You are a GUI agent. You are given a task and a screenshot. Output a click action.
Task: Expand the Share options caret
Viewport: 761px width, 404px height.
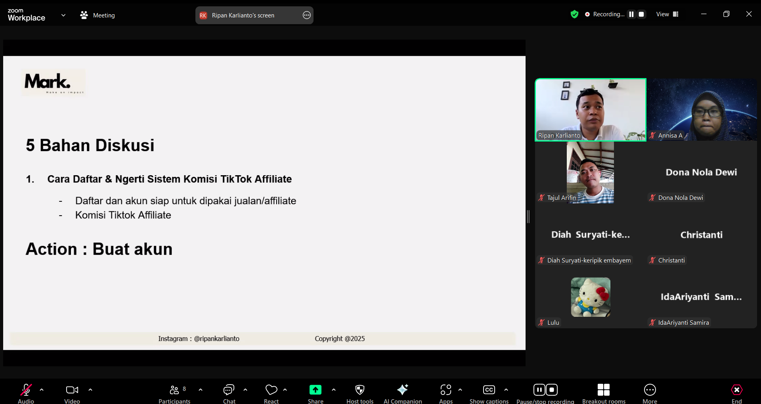click(x=334, y=390)
